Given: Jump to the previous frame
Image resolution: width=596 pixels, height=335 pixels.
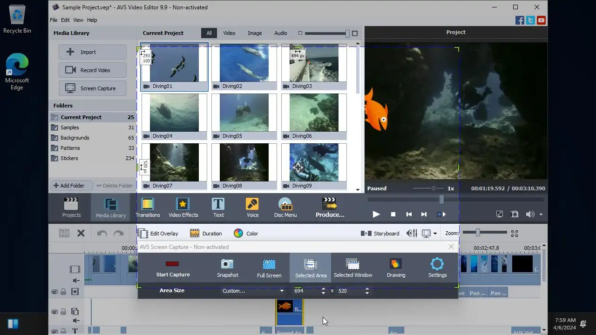Looking at the screenshot, I should (x=409, y=214).
